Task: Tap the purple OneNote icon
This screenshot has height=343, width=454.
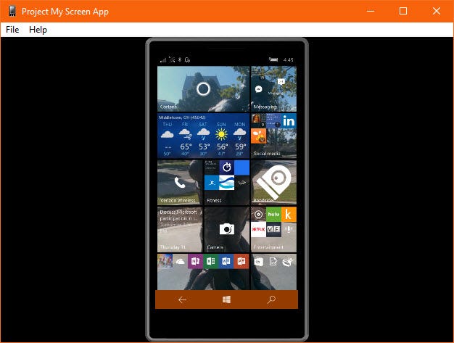Action: pos(195,261)
